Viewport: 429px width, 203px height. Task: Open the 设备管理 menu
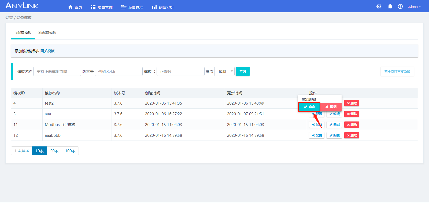(x=132, y=7)
